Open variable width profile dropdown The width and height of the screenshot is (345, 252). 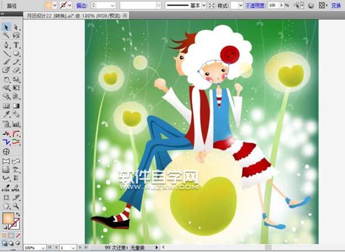coord(159,6)
